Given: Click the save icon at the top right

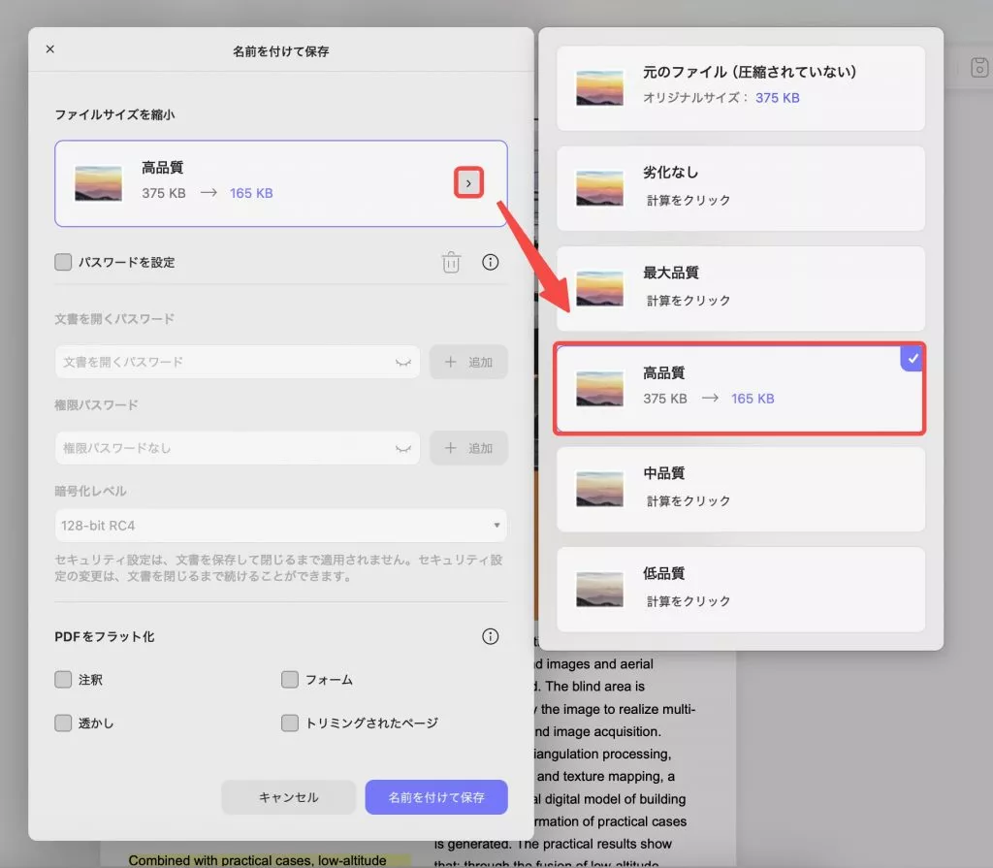Looking at the screenshot, I should click(x=979, y=68).
